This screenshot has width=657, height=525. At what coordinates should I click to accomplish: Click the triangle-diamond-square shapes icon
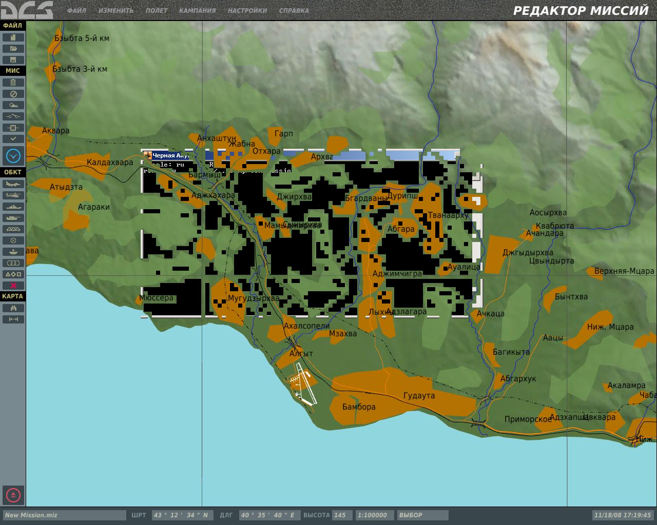click(13, 274)
